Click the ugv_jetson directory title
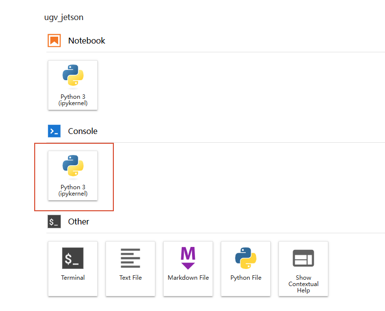Image resolution: width=385 pixels, height=311 pixels. (64, 17)
